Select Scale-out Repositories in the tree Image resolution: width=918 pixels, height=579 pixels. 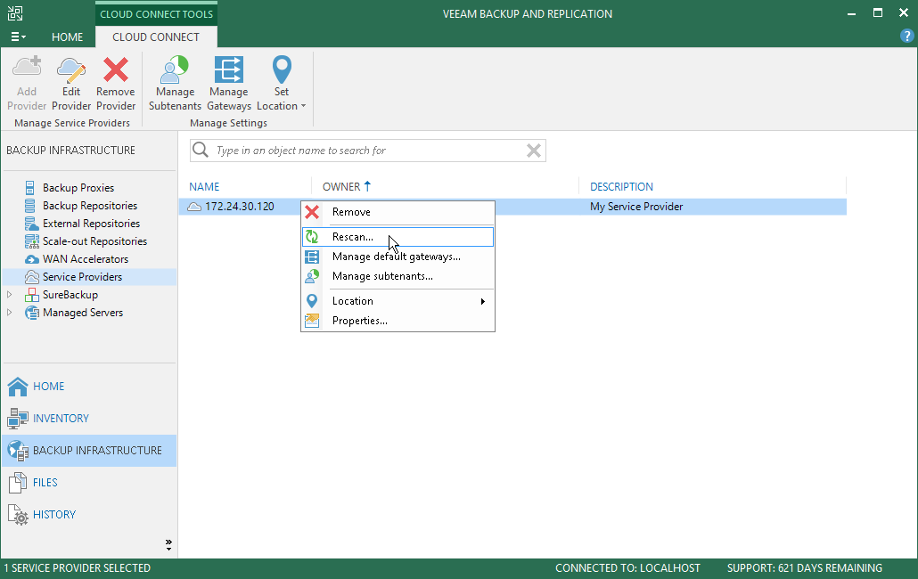pos(94,241)
